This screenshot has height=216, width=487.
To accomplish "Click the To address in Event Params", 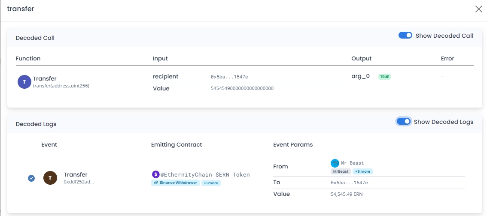I will (349, 183).
